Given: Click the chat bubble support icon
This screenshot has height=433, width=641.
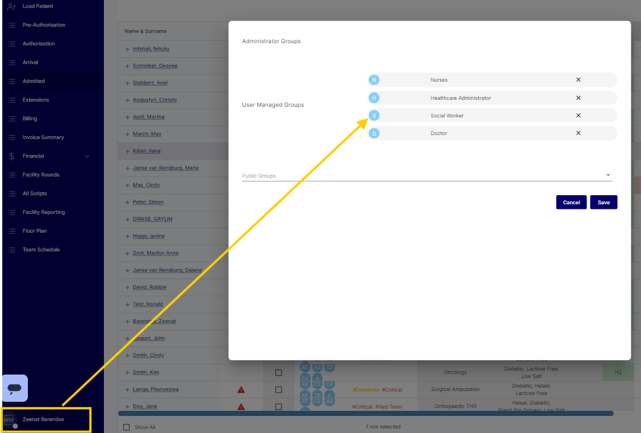Looking at the screenshot, I should [x=15, y=388].
